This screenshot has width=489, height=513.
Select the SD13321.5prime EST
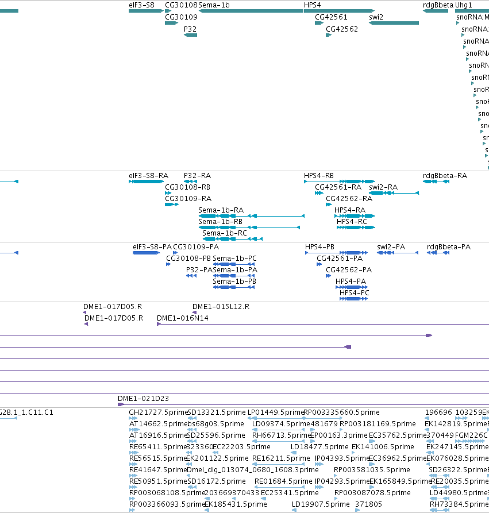pos(192,418)
